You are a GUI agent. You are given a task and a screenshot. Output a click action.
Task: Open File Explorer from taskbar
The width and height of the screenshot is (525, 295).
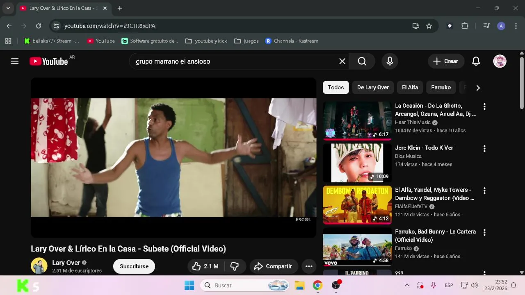point(299,285)
